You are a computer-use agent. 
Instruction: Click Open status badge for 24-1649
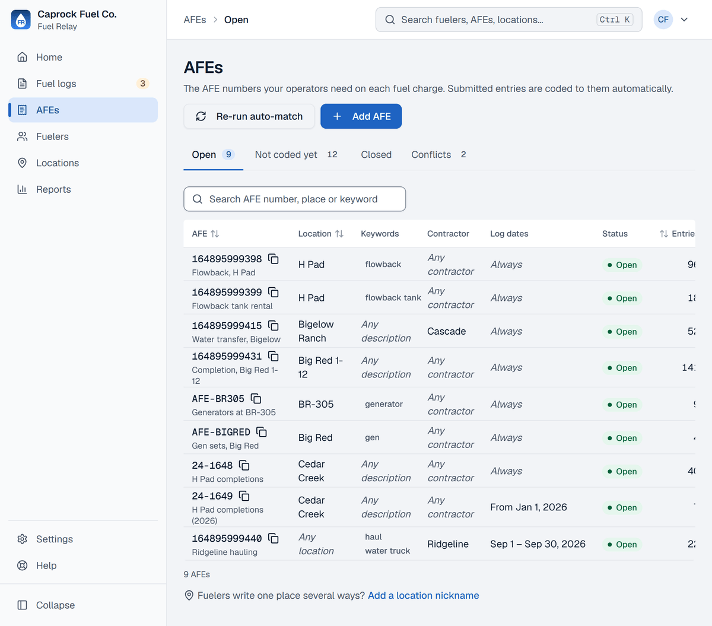[622, 507]
